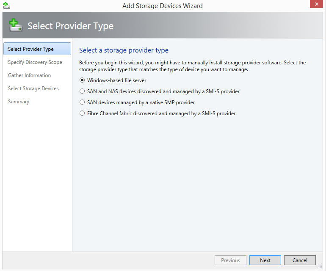Click the Add Storage Devices Wizard title bar
326x271 pixels.
[163, 6]
